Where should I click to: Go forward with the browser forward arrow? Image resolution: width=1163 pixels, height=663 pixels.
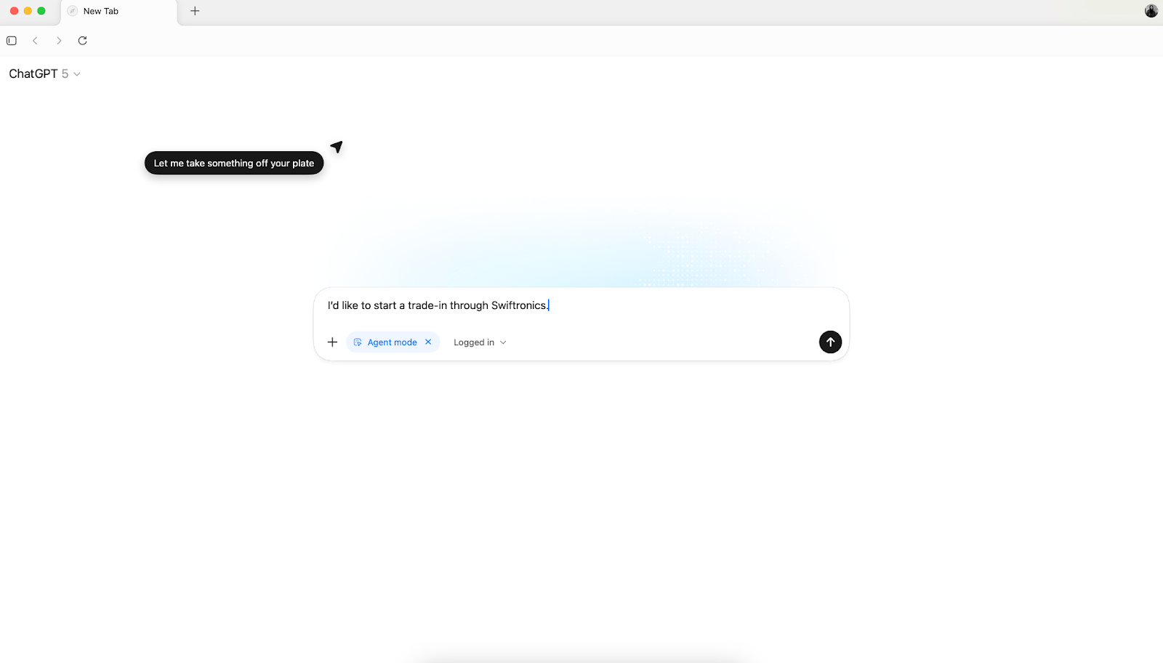[x=59, y=41]
